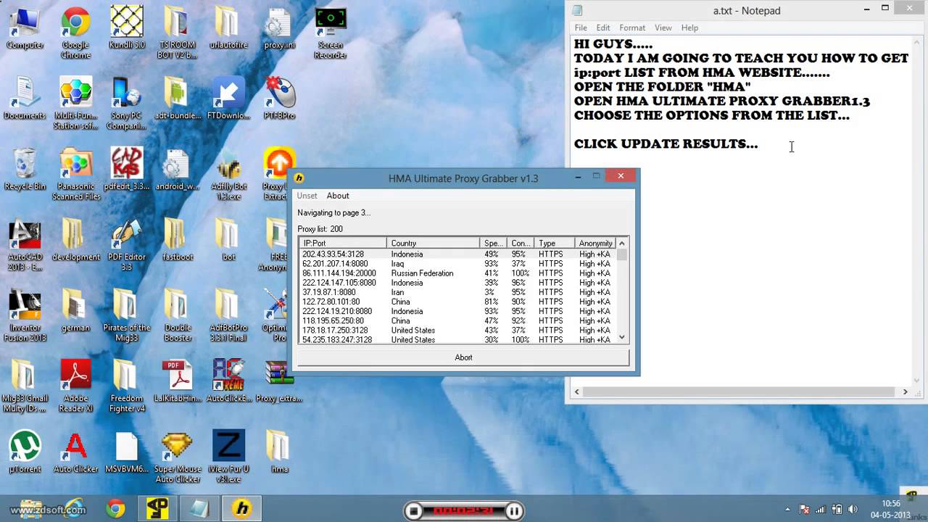Open Notepad Edit menu
The height and width of the screenshot is (522, 928).
point(603,28)
